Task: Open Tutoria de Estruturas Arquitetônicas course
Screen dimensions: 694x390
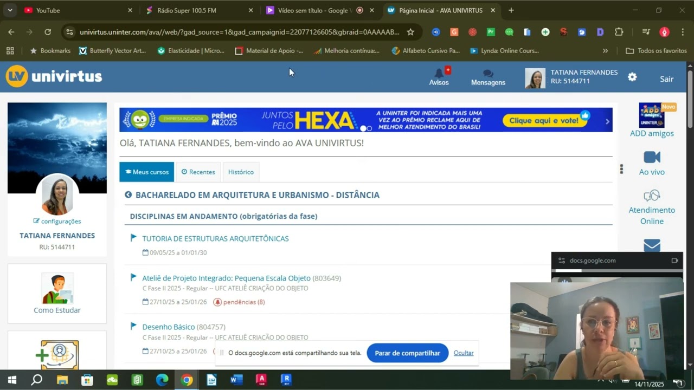Action: 215,239
